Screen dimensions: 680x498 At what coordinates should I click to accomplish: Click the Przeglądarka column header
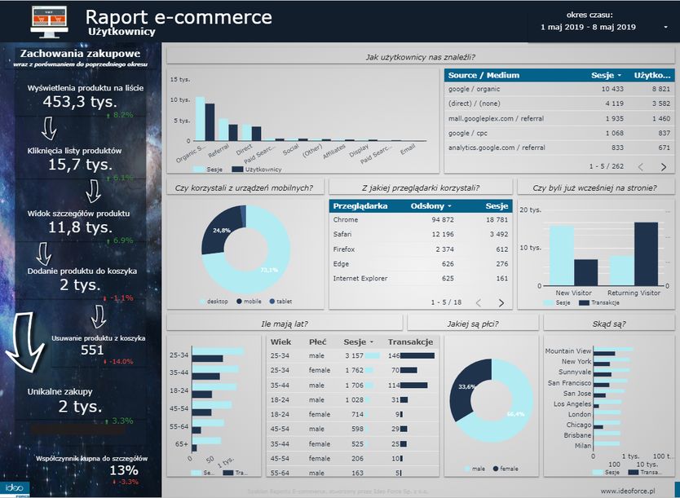(359, 206)
